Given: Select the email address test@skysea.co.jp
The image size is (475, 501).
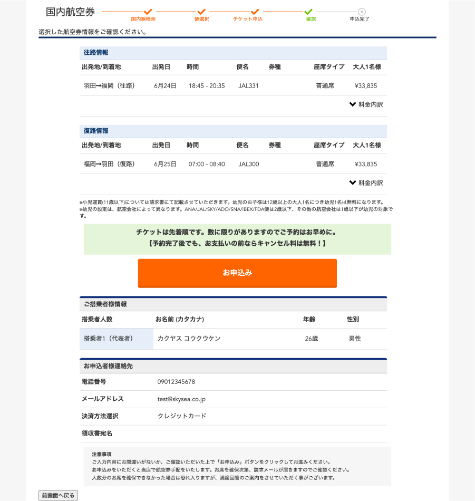Looking at the screenshot, I should click(181, 399).
